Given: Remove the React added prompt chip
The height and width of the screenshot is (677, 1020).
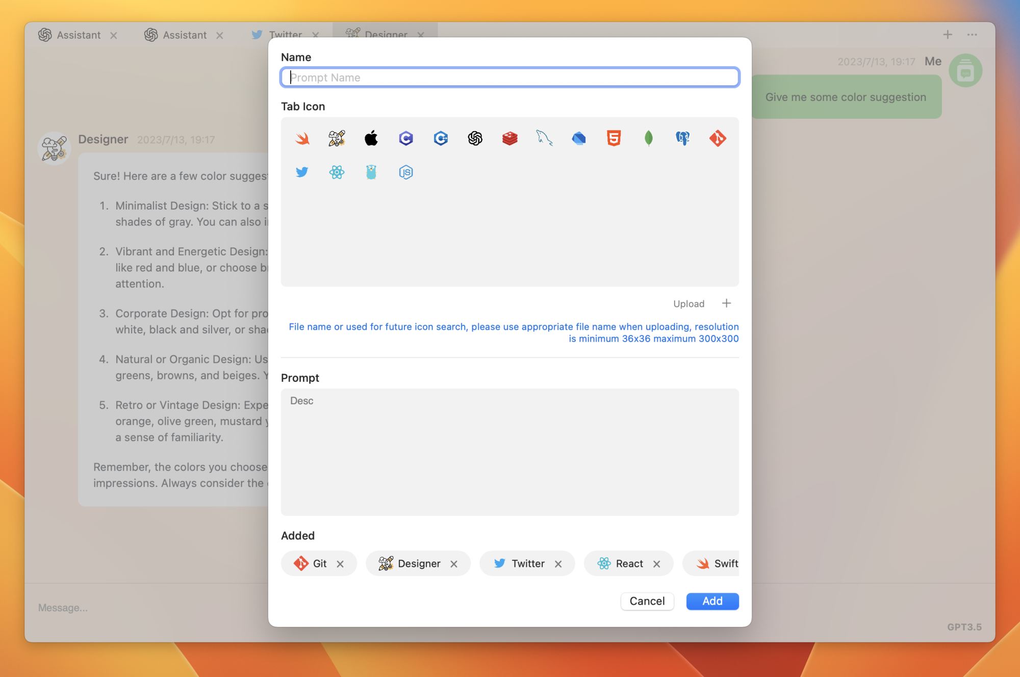Looking at the screenshot, I should [657, 564].
